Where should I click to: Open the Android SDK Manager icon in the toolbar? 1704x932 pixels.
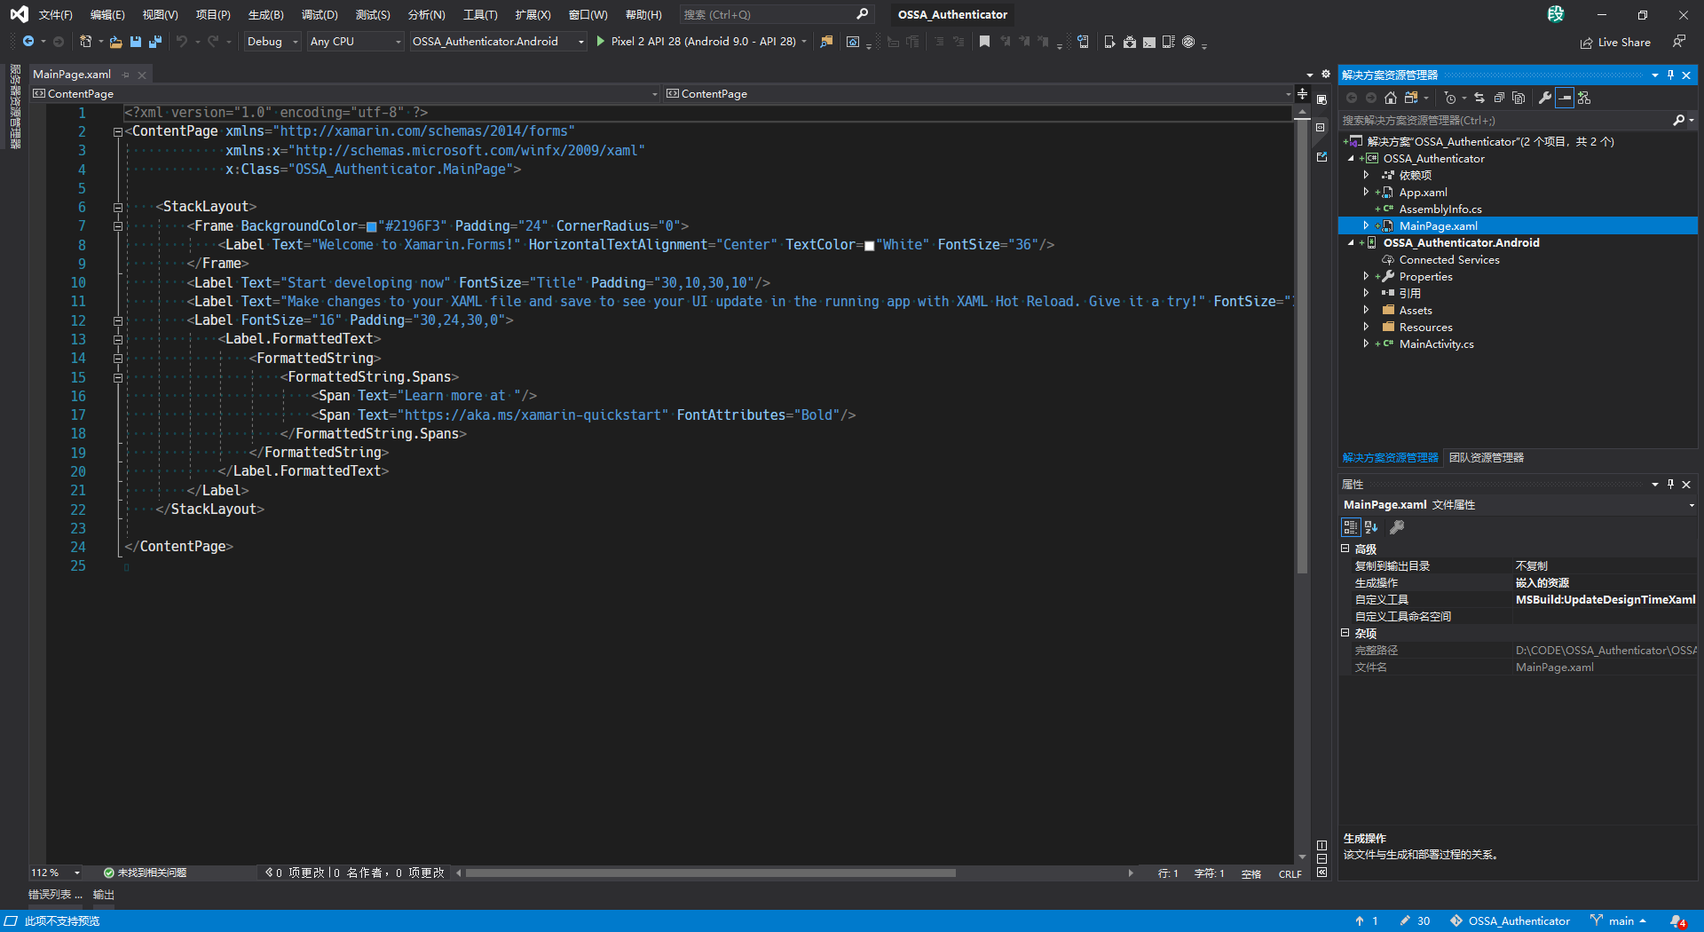coord(1129,42)
